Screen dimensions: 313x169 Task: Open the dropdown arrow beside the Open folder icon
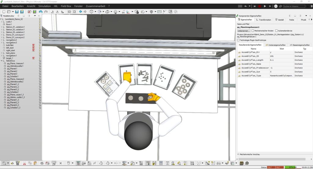13,12
